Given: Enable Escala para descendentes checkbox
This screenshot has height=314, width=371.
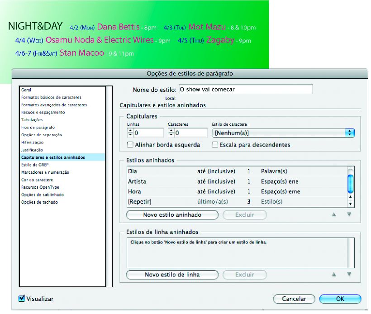Looking at the screenshot, I should (215, 145).
